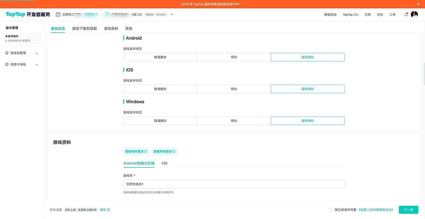Click the 查看物料要求 button
The image size is (425, 219).
pyautogui.click(x=136, y=152)
